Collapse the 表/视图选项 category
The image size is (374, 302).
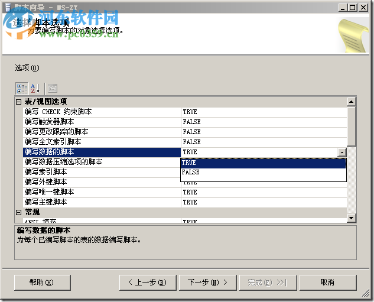coord(18,102)
